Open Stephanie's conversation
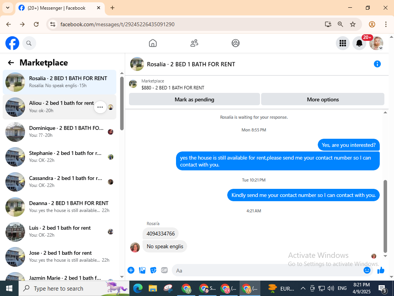The height and width of the screenshot is (296, 394). pos(59,157)
